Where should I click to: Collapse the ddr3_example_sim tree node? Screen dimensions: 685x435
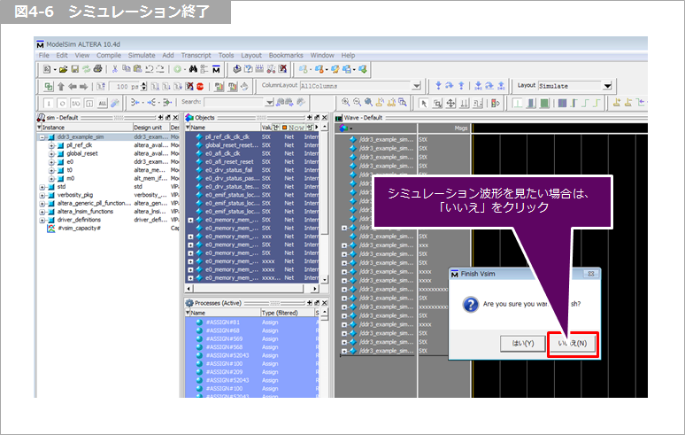pyautogui.click(x=42, y=137)
